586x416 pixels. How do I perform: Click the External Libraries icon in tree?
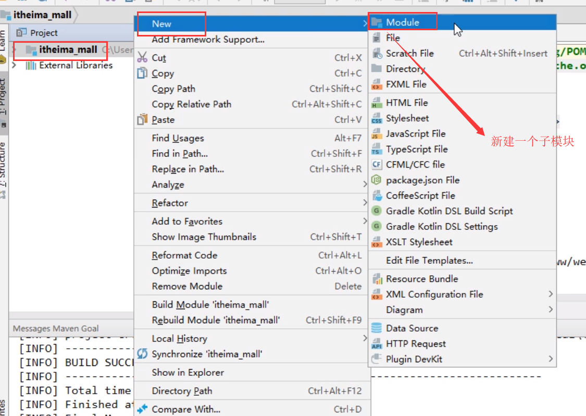[31, 66]
